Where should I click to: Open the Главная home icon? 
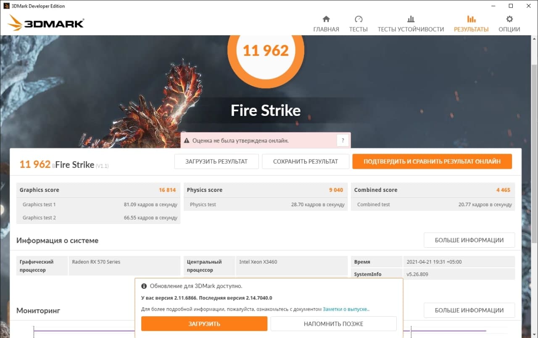(x=326, y=19)
